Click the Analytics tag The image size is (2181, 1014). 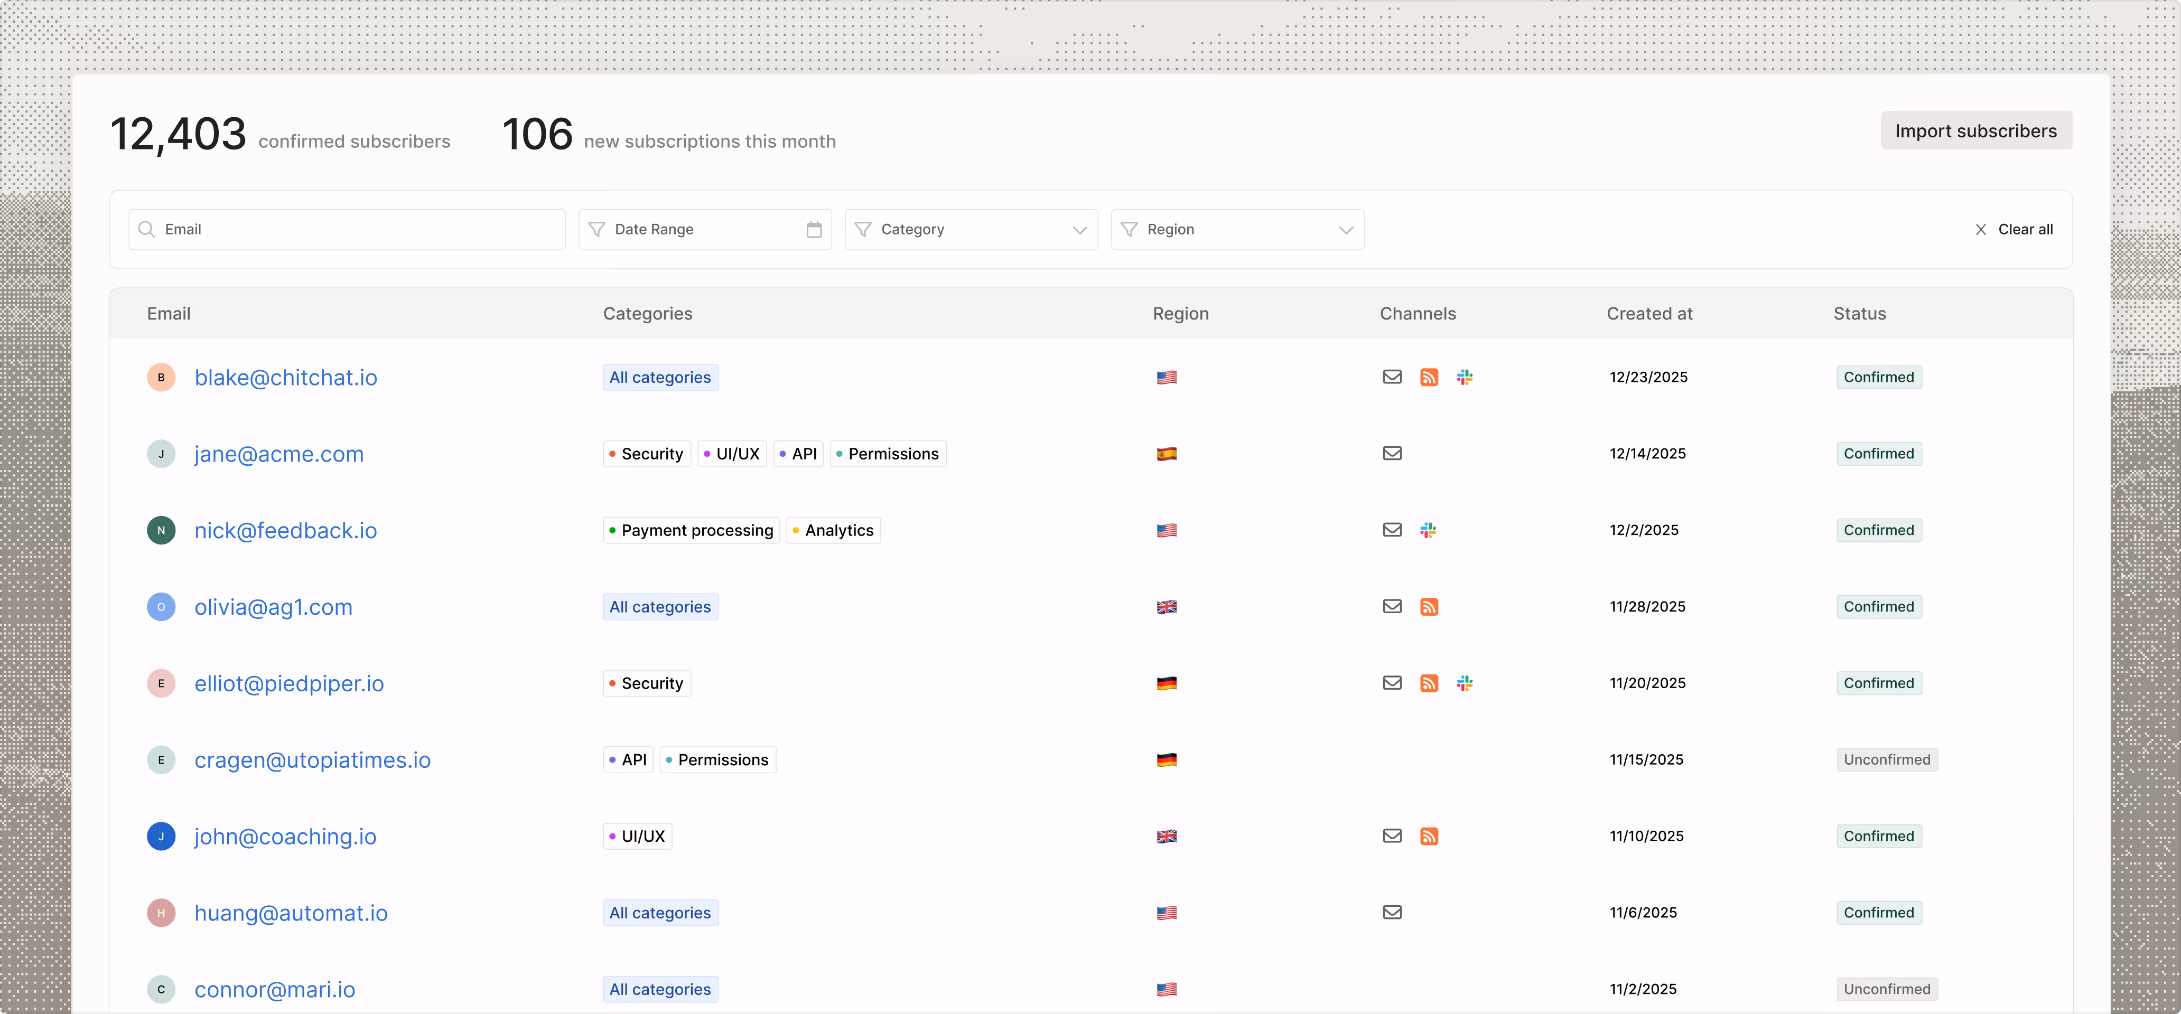click(833, 531)
